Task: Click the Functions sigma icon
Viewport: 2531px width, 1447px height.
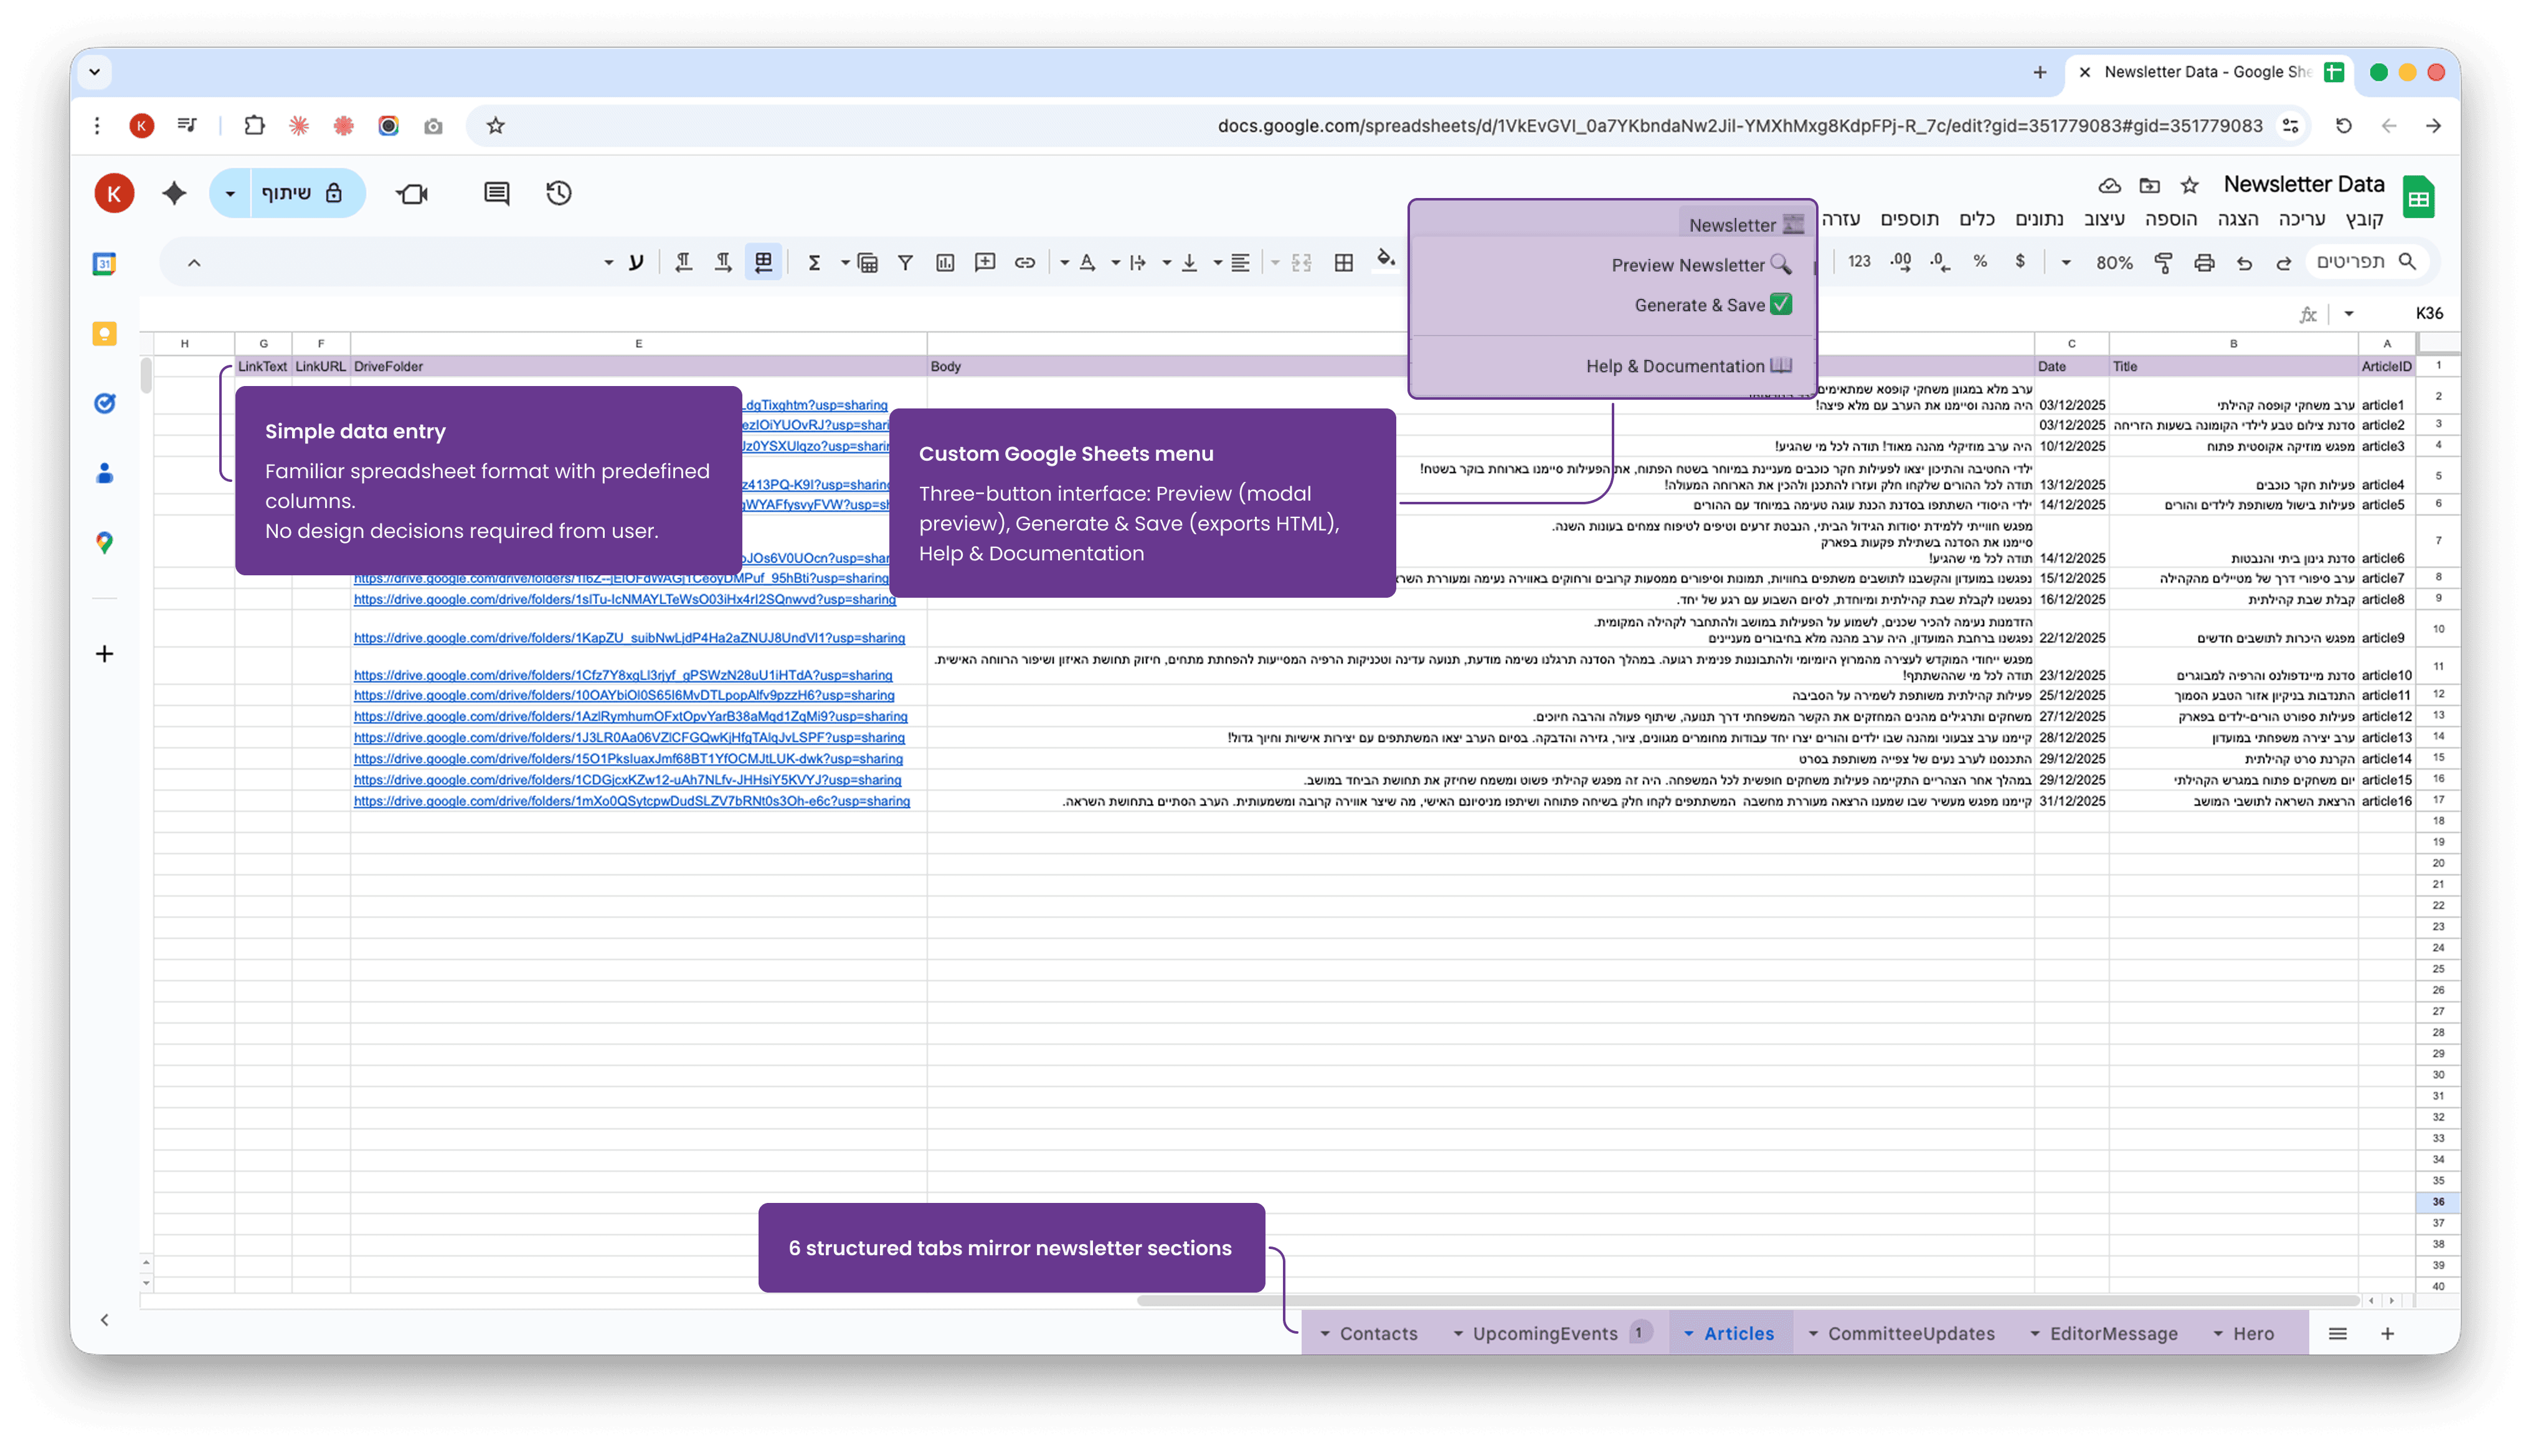Action: coord(814,262)
